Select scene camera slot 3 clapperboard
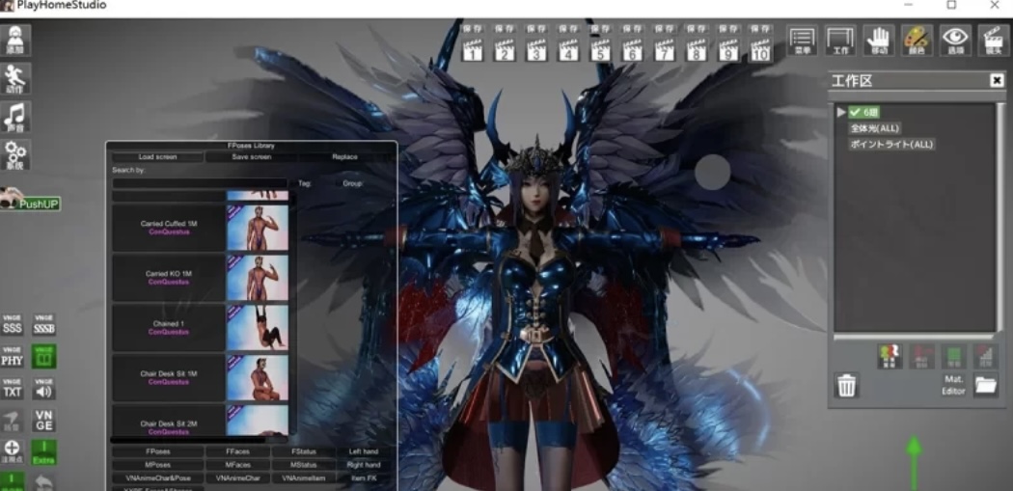The image size is (1013, 491). (536, 50)
